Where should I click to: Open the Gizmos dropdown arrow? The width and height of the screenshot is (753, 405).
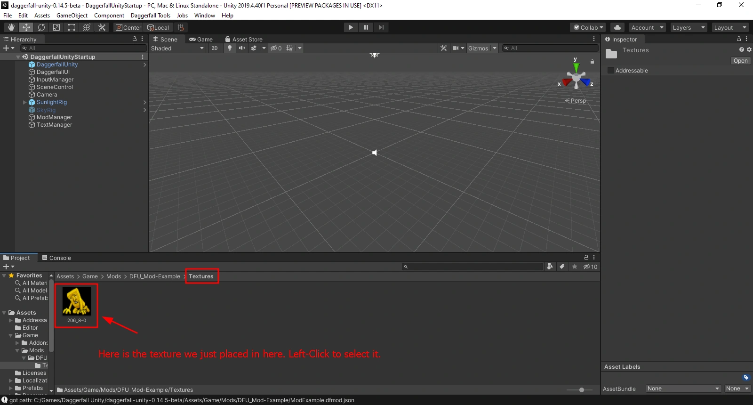495,48
